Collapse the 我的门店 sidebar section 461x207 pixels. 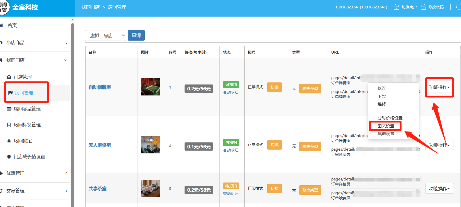pyautogui.click(x=34, y=60)
